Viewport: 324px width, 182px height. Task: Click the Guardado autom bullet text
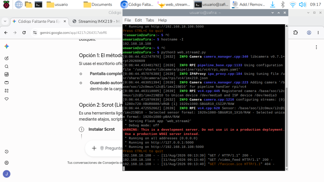tap(106, 83)
